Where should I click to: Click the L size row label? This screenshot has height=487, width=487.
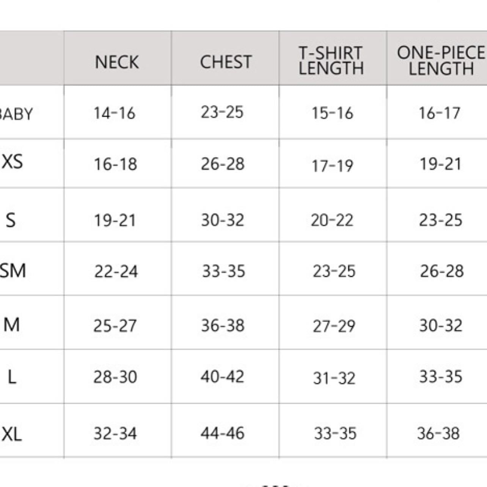pos(12,377)
